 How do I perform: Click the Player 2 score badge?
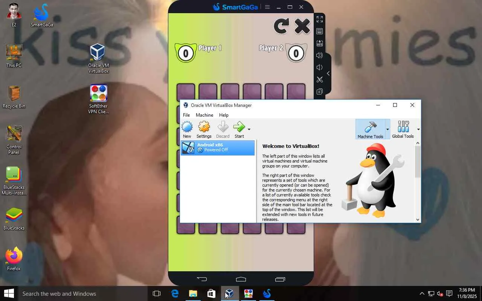coord(296,53)
